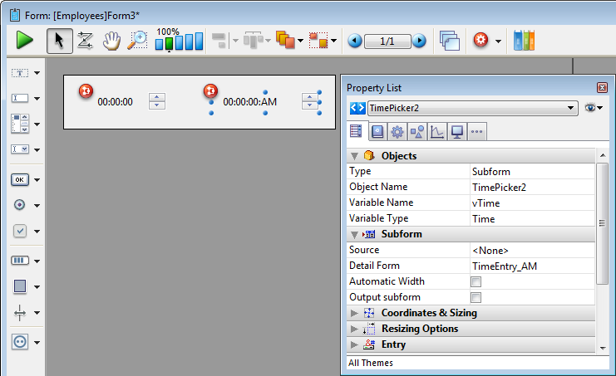
Task: Choose the hand move tool
Action: click(111, 40)
